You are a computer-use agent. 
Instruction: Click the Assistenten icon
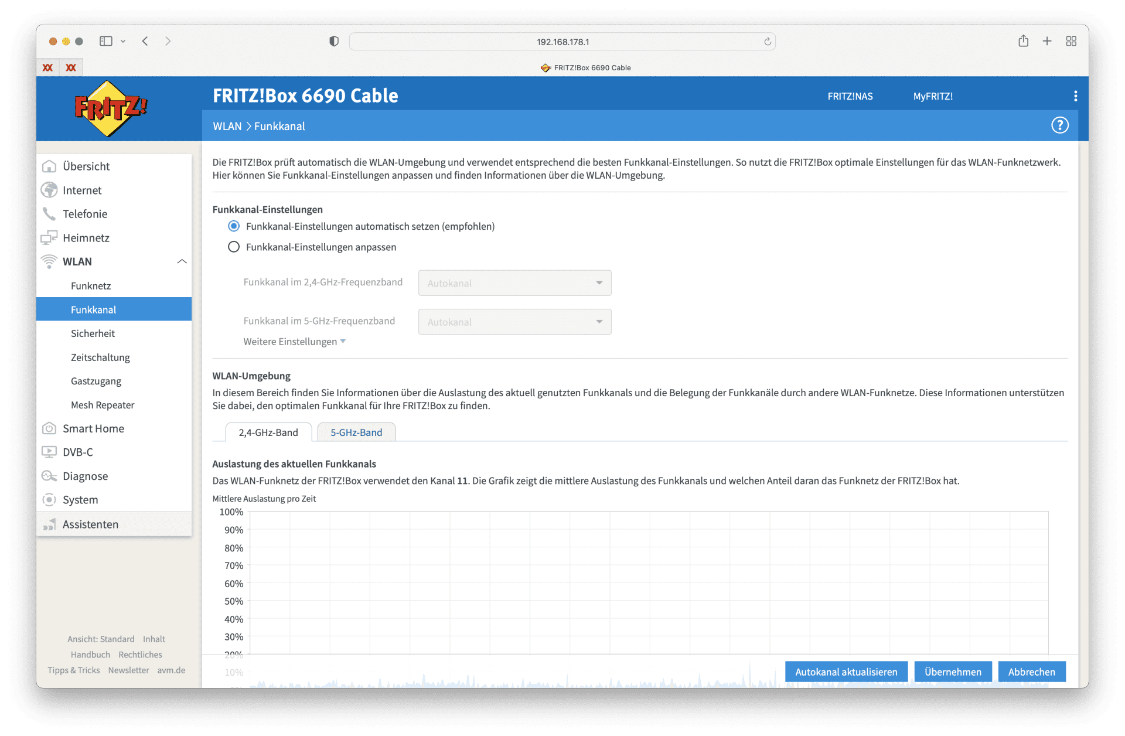(49, 524)
